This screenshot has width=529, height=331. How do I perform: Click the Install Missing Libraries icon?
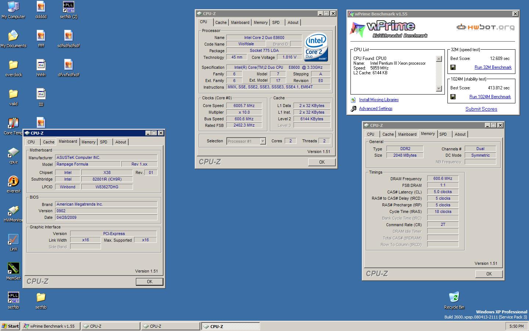click(353, 100)
